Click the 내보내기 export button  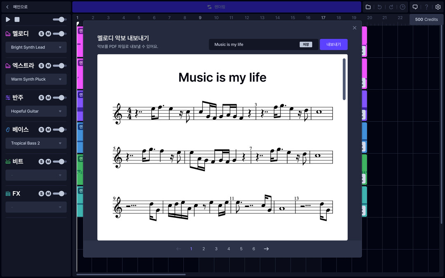pyautogui.click(x=333, y=44)
